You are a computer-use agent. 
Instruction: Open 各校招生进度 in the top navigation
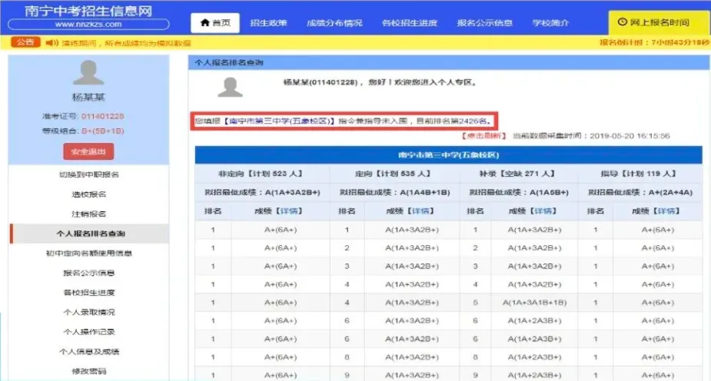pos(410,22)
